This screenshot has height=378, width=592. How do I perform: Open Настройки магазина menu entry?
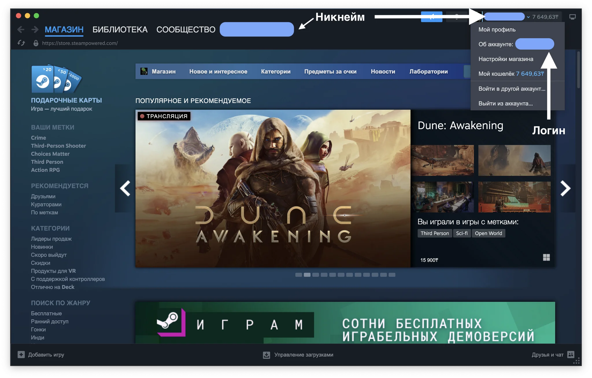tap(517, 59)
